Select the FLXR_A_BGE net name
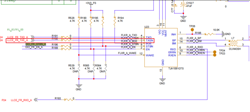The height and width of the screenshot is (112, 250). (x=129, y=41)
